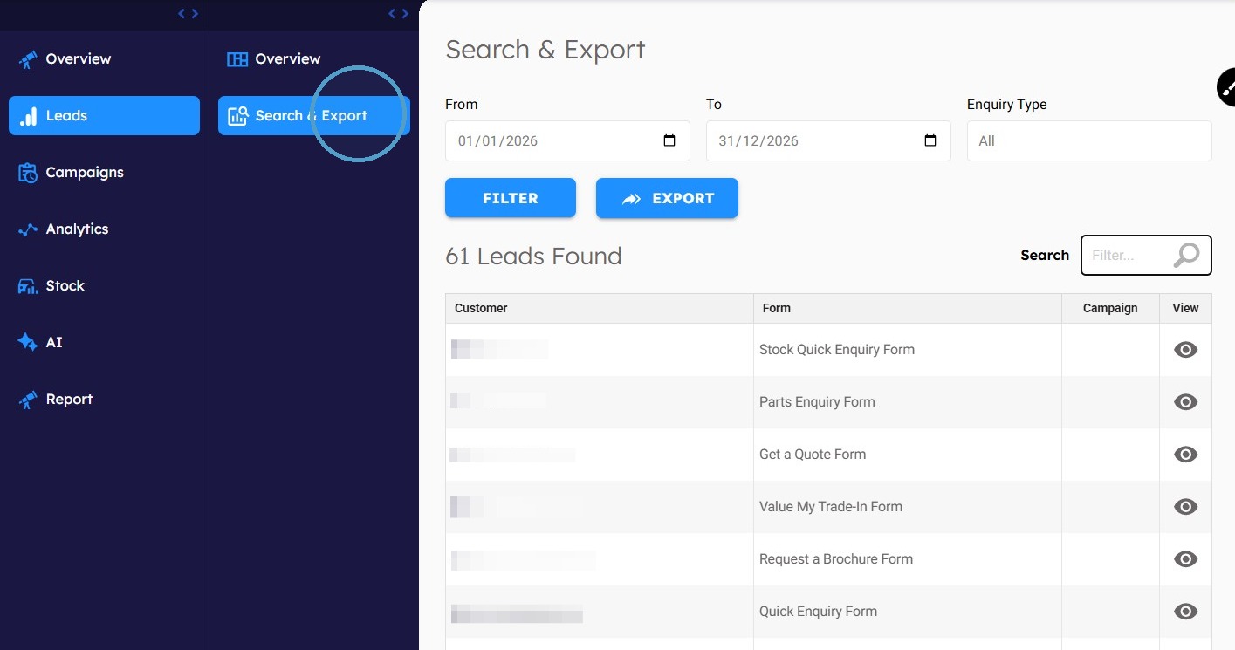The width and height of the screenshot is (1235, 650).
Task: Click the clipboard clock icon beside Campaigns
Action: click(x=28, y=173)
